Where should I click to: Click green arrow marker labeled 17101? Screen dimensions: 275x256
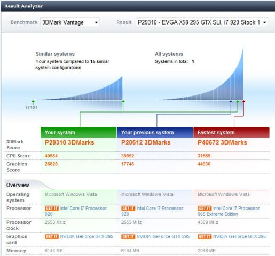(x=33, y=102)
